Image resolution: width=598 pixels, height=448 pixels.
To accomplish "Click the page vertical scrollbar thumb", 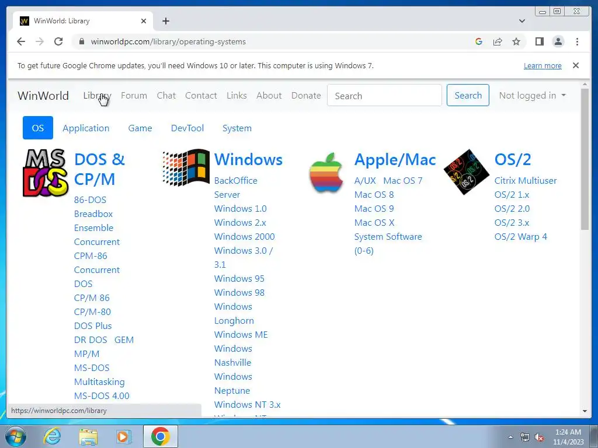I will pyautogui.click(x=585, y=159).
